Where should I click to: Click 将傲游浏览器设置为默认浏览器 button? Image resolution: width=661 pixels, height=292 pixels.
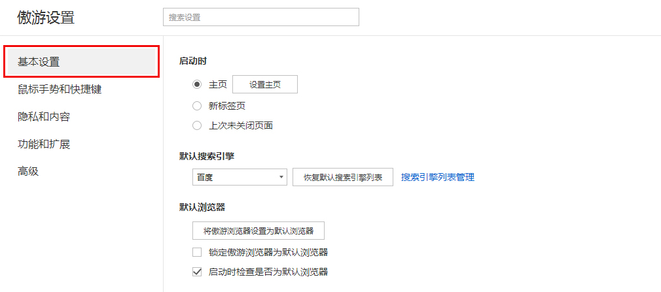[259, 231]
